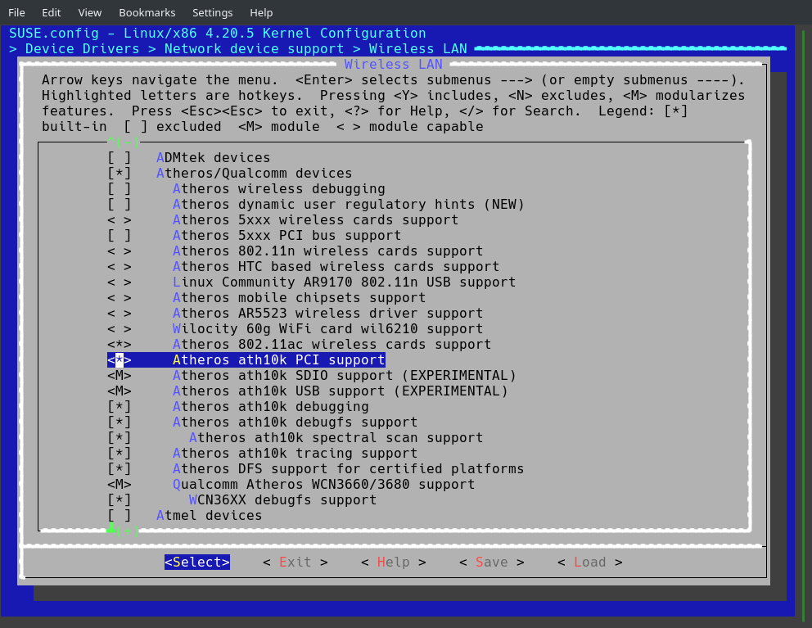Click the < Save > button
Screen dimensions: 812x628
[492, 562]
